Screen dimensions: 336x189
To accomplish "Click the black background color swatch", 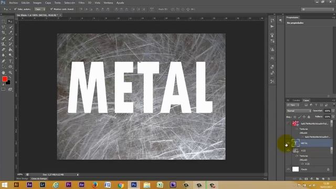I will pyautogui.click(x=8, y=83).
